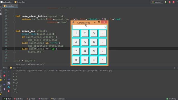This screenshot has height=100, width=178.
Task: Open the Project tool window side tab
Action: (1, 10)
